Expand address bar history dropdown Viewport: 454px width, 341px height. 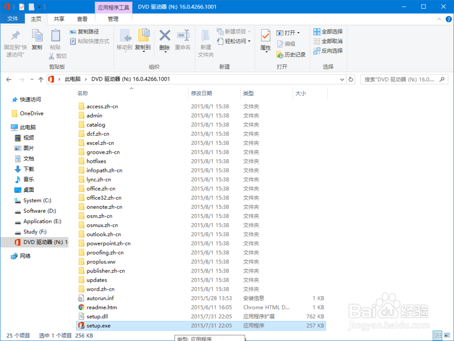(x=342, y=79)
